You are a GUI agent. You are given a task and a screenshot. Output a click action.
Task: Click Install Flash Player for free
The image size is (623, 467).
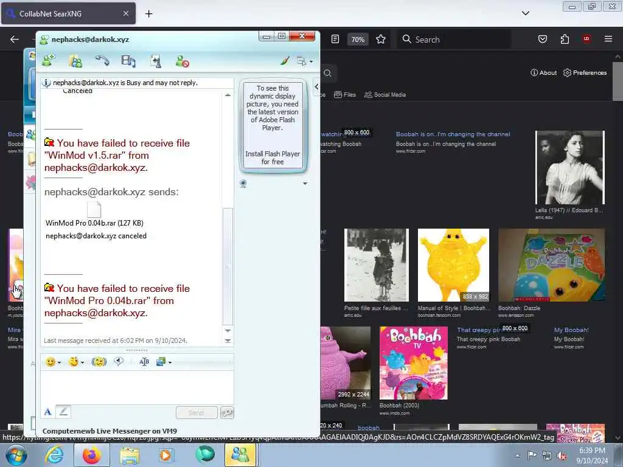tap(273, 157)
